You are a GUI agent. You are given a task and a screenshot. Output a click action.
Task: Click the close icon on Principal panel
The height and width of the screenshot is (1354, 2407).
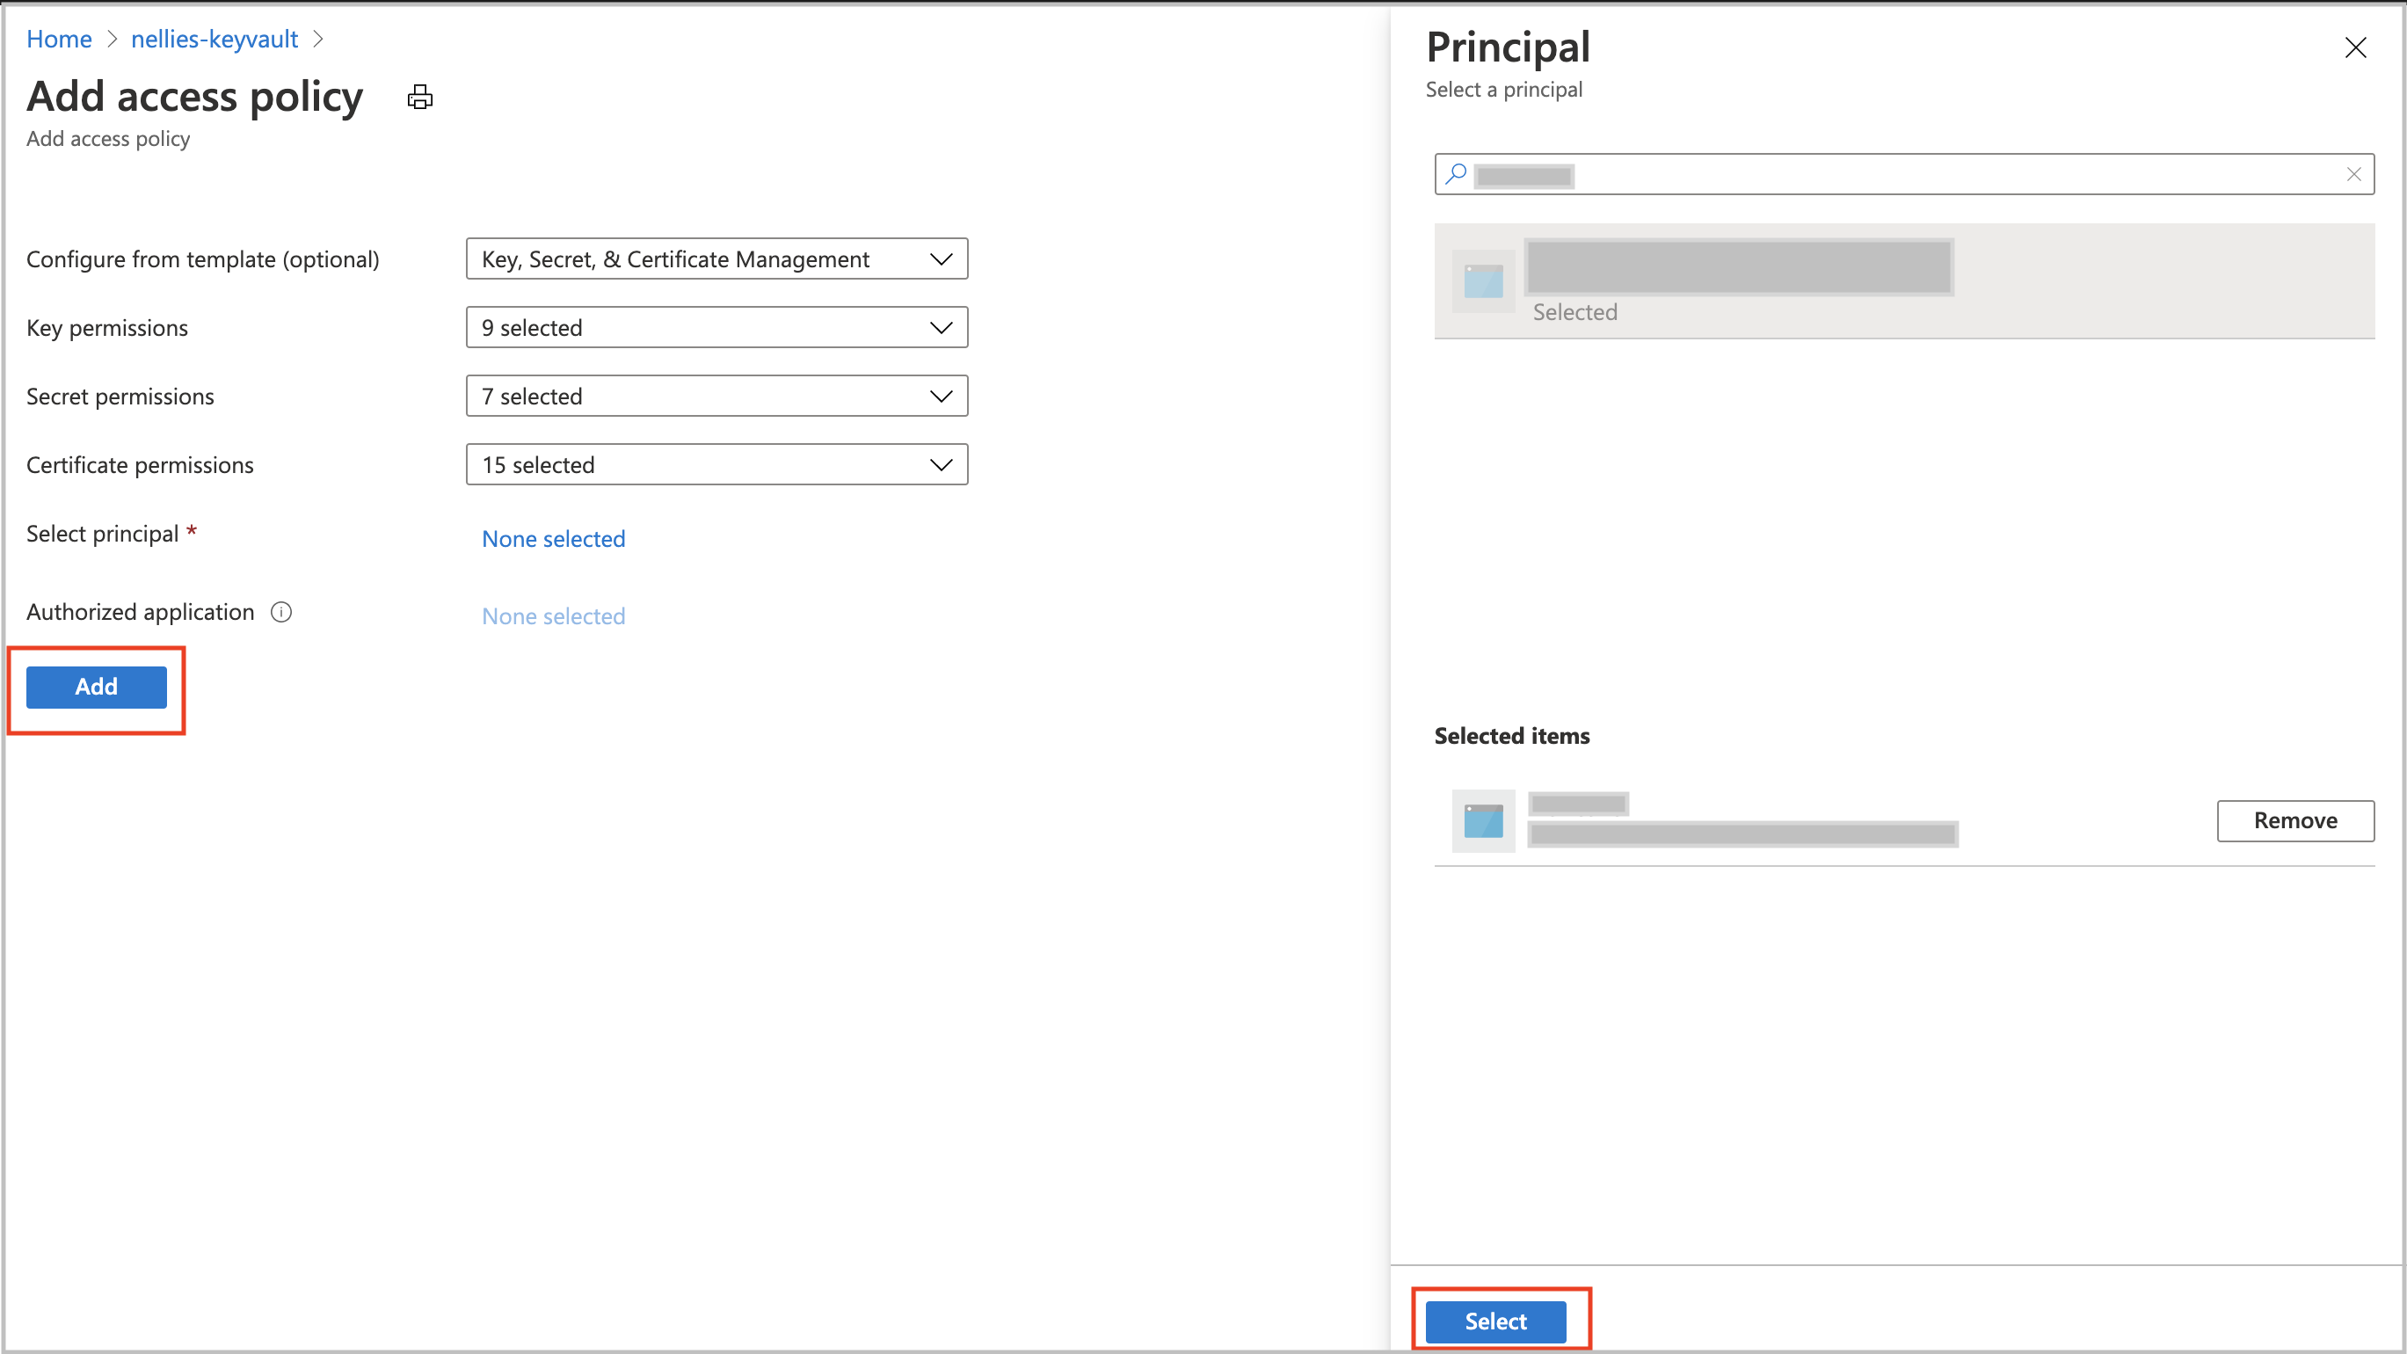click(x=2356, y=47)
